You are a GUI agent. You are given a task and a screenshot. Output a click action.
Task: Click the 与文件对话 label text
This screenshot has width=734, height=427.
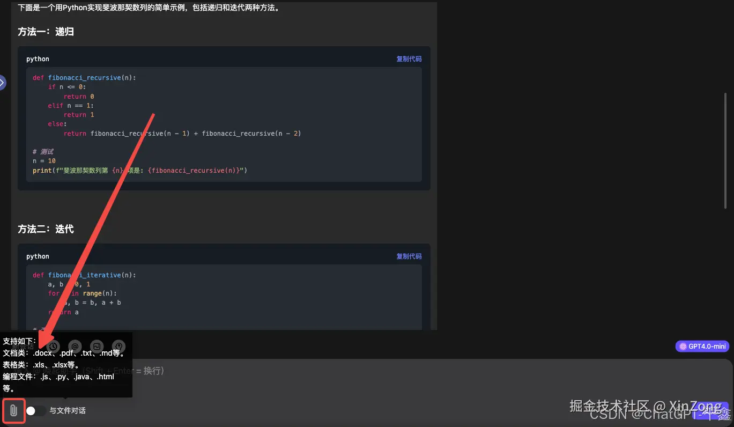68,411
